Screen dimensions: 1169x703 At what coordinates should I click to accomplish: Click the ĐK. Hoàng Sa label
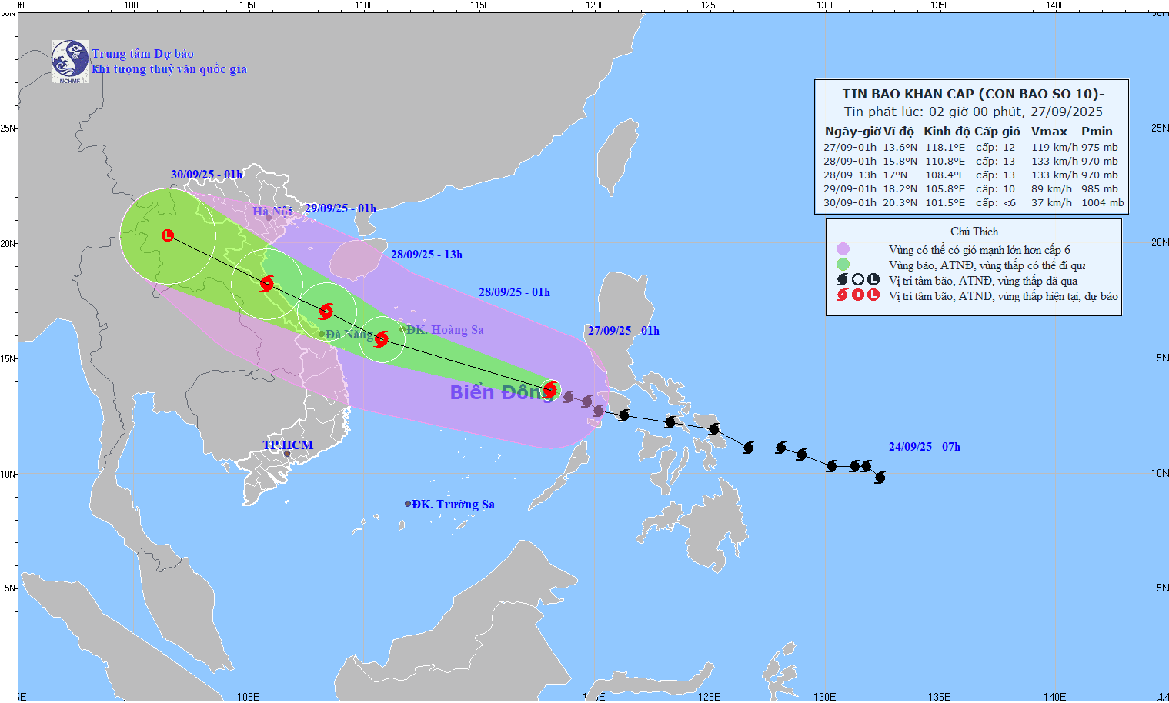click(x=446, y=330)
